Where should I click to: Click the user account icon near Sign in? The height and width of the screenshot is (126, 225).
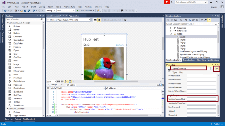click(222, 7)
